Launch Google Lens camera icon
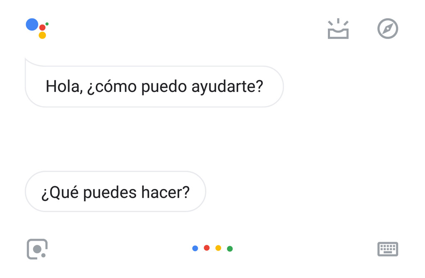The height and width of the screenshot is (278, 425). click(x=37, y=249)
